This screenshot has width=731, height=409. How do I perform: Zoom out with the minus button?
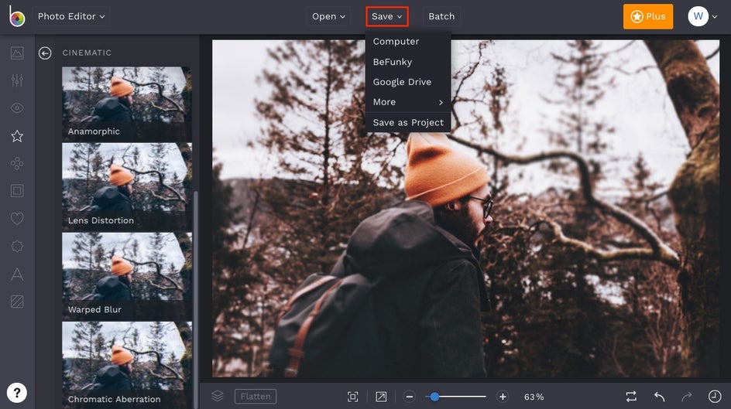(410, 397)
